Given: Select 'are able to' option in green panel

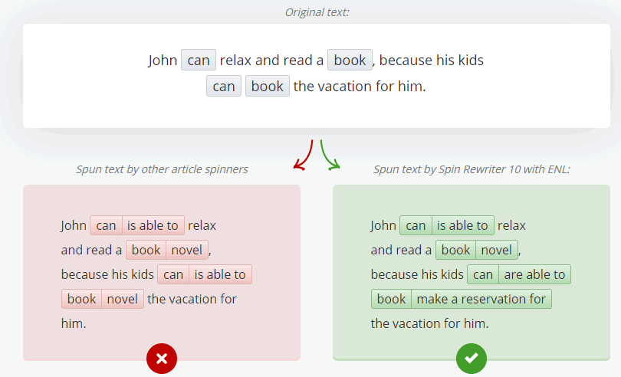Looking at the screenshot, I should (534, 274).
